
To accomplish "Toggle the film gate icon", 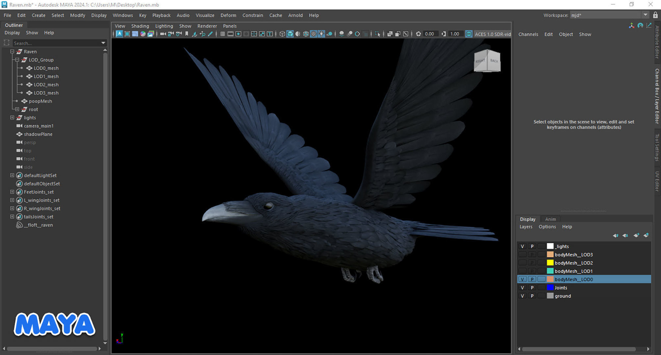I will [x=230, y=34].
